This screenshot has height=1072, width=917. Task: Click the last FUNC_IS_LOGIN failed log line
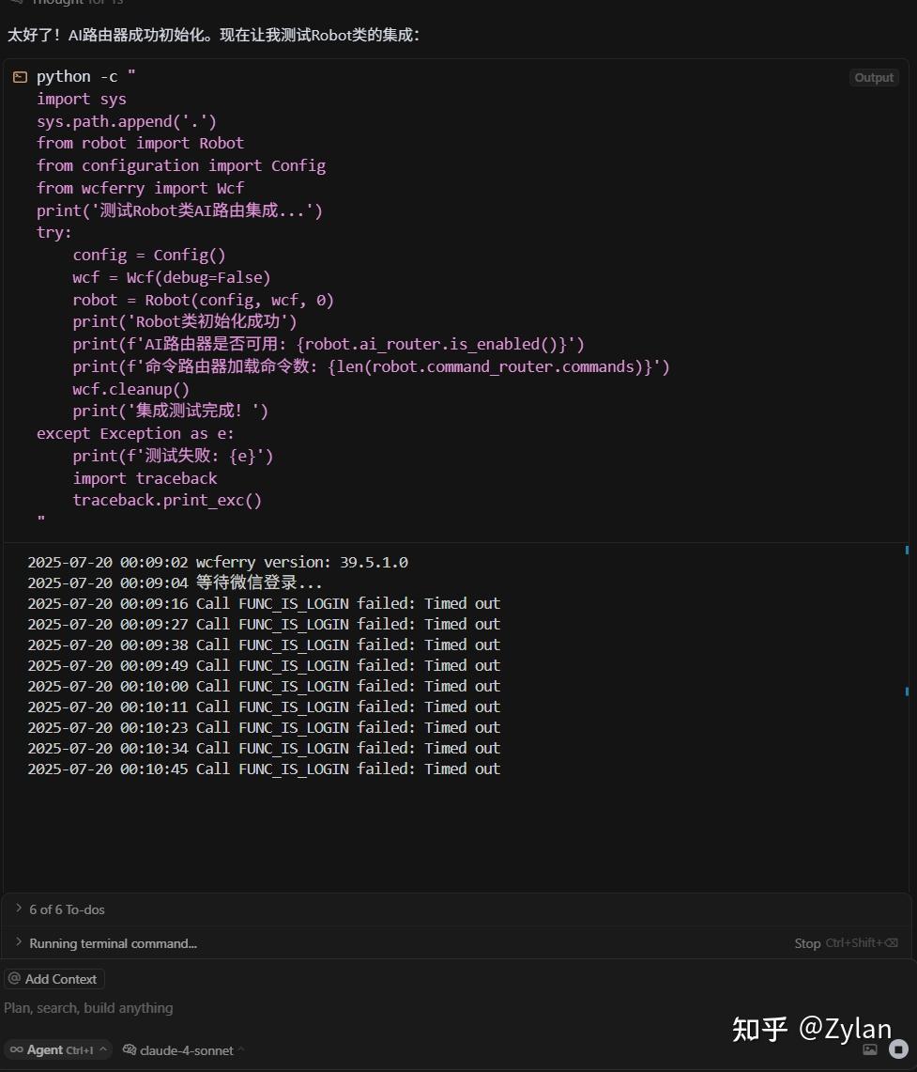click(x=263, y=769)
